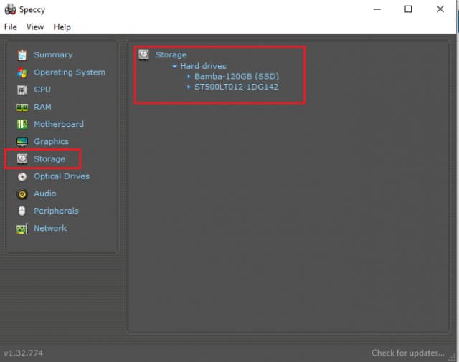
Task: Click the Summary clipboard icon in sidebar
Action: [x=22, y=55]
